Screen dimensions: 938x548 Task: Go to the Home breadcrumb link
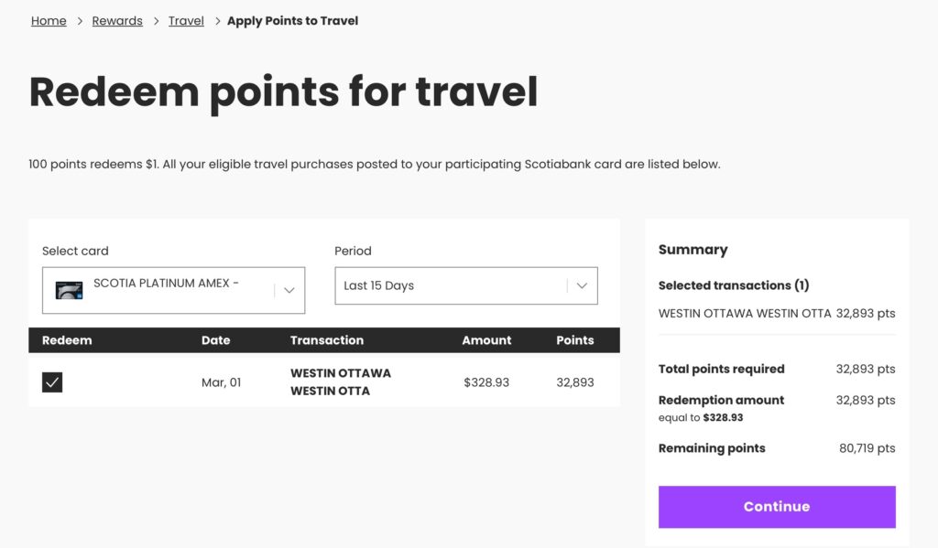[x=49, y=20]
